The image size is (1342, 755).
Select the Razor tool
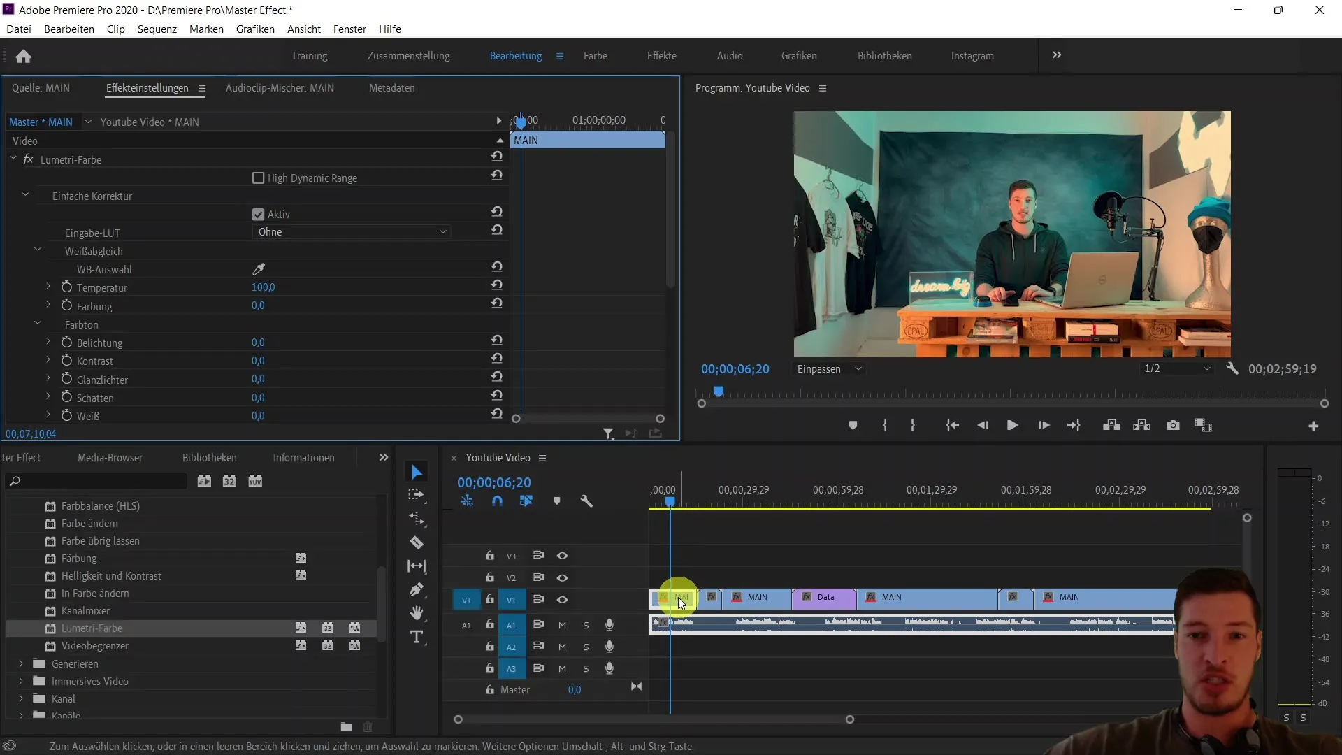(417, 542)
